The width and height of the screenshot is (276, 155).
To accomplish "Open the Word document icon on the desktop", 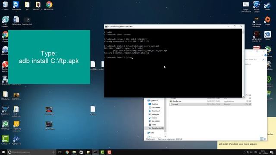I will [16, 21].
